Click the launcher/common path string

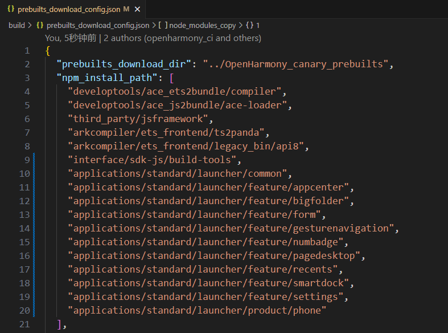pyautogui.click(x=177, y=174)
